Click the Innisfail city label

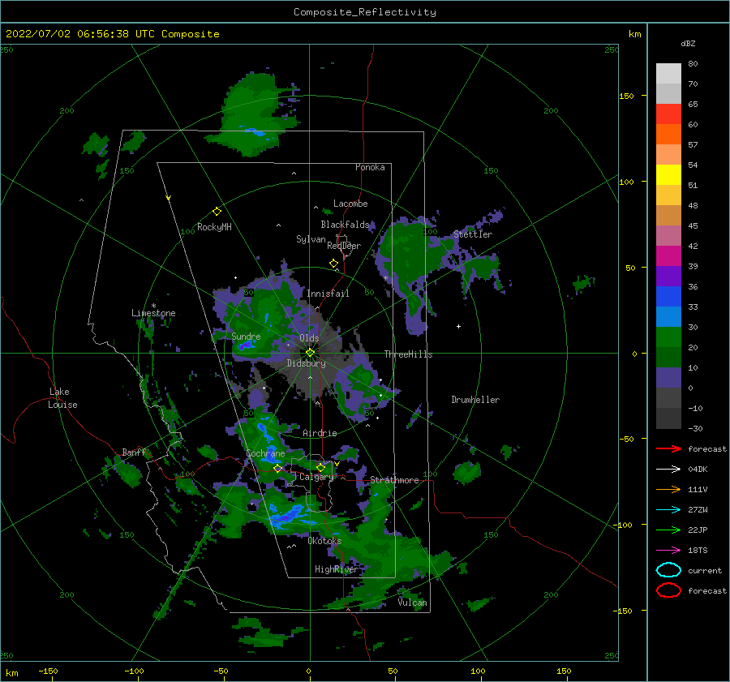click(x=328, y=294)
